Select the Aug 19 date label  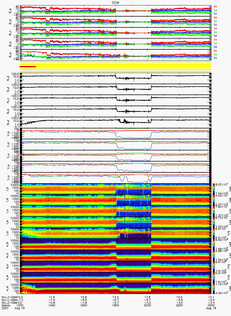coord(211,308)
